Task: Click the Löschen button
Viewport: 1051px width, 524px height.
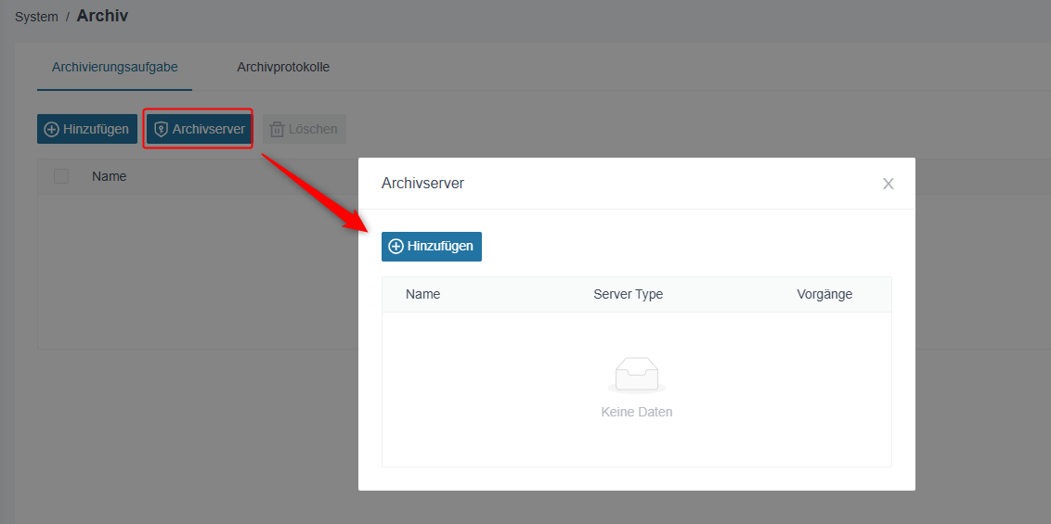Action: (x=305, y=129)
